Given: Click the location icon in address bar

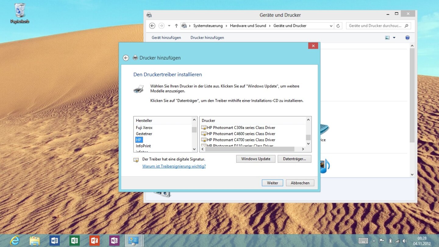Looking at the screenshot, I should pyautogui.click(x=184, y=26).
